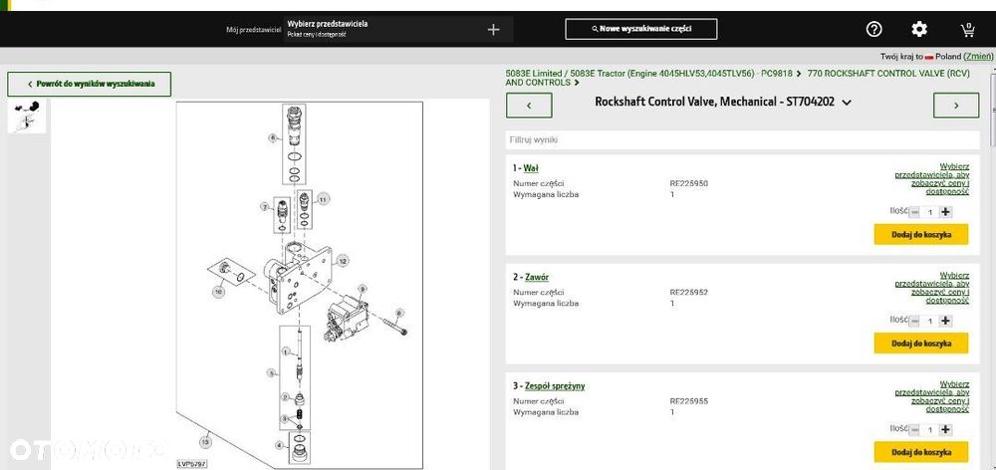Click into Filtruj wyniki filter field
996x470 pixels.
tap(743, 139)
